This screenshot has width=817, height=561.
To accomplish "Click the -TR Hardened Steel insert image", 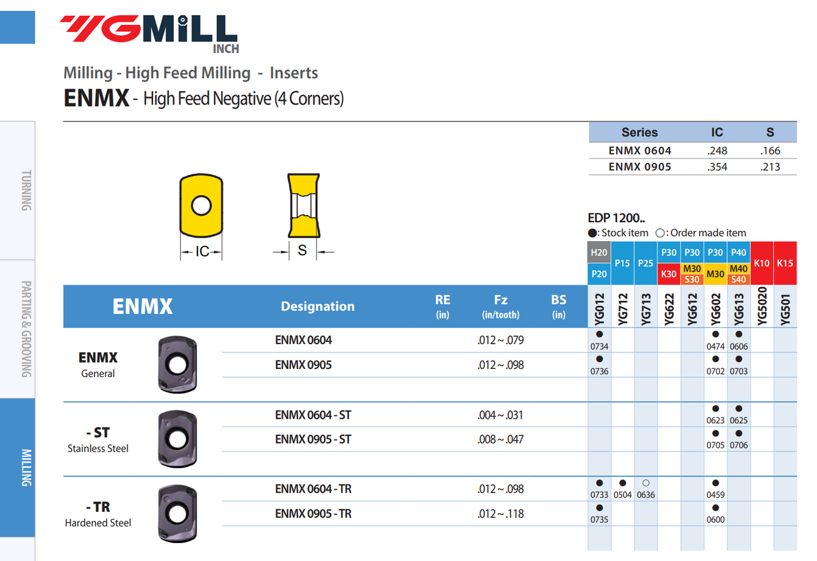I will point(177,513).
